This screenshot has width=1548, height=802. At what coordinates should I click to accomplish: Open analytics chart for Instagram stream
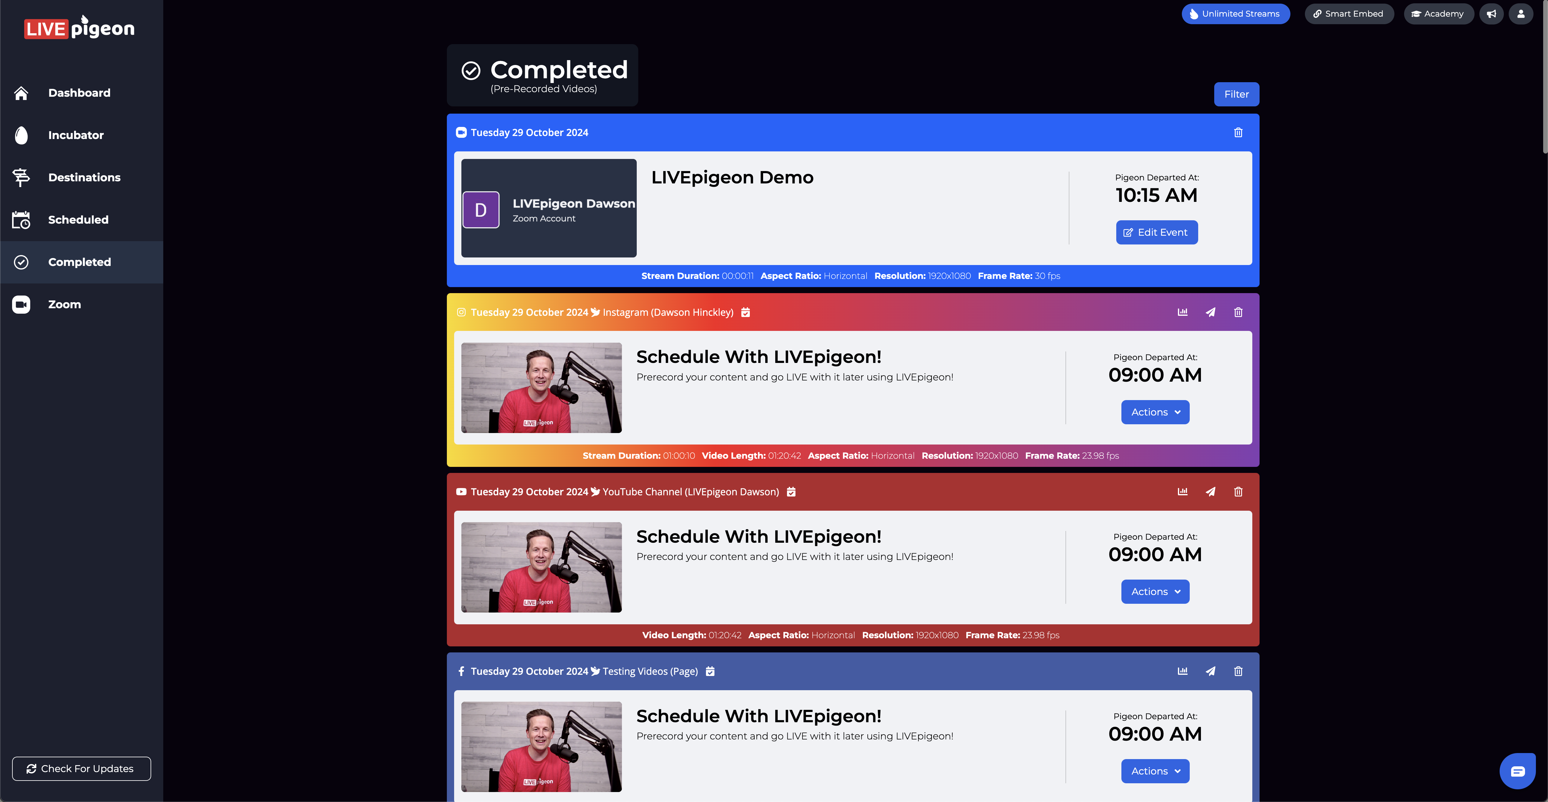1182,312
